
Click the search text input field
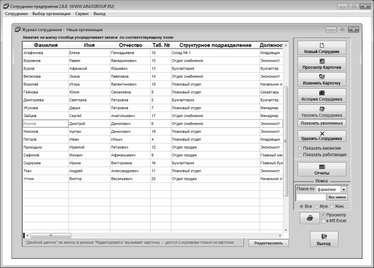[310, 198]
